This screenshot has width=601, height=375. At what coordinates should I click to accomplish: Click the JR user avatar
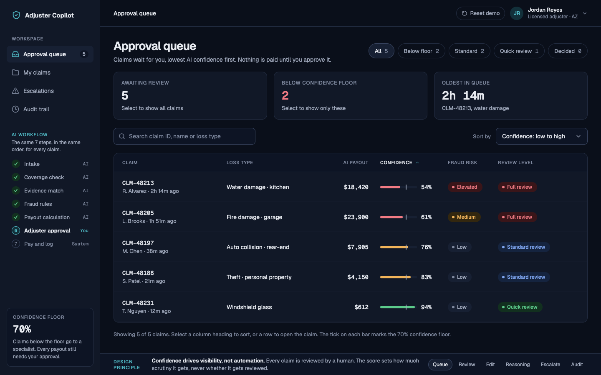click(517, 13)
